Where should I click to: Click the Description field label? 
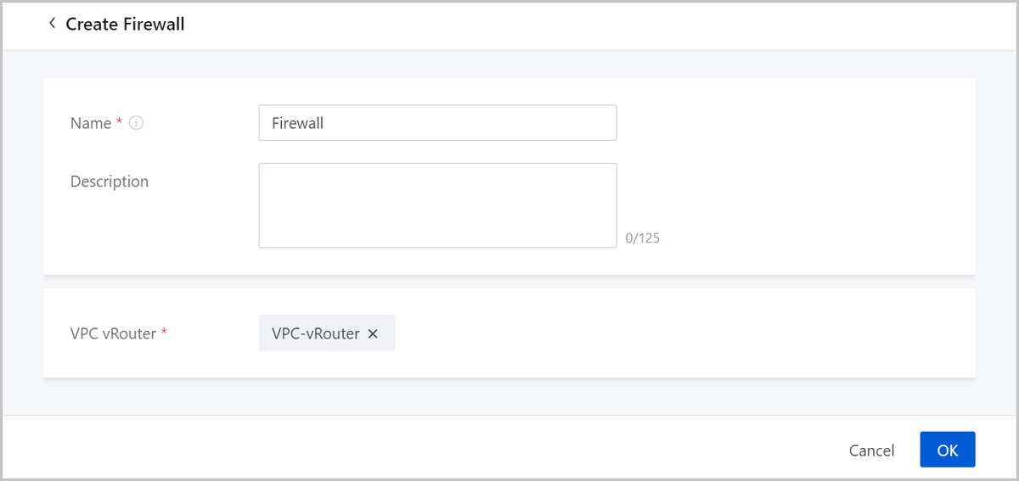pos(110,182)
